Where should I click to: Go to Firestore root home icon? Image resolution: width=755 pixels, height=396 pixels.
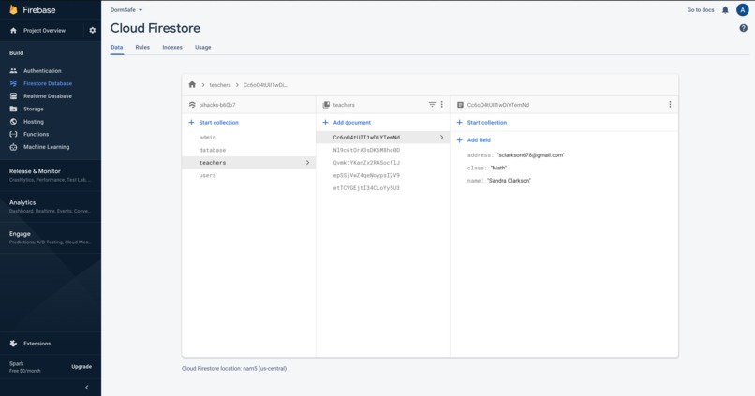click(192, 84)
